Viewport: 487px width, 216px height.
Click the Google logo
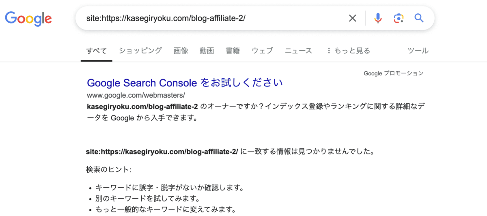tap(28, 18)
